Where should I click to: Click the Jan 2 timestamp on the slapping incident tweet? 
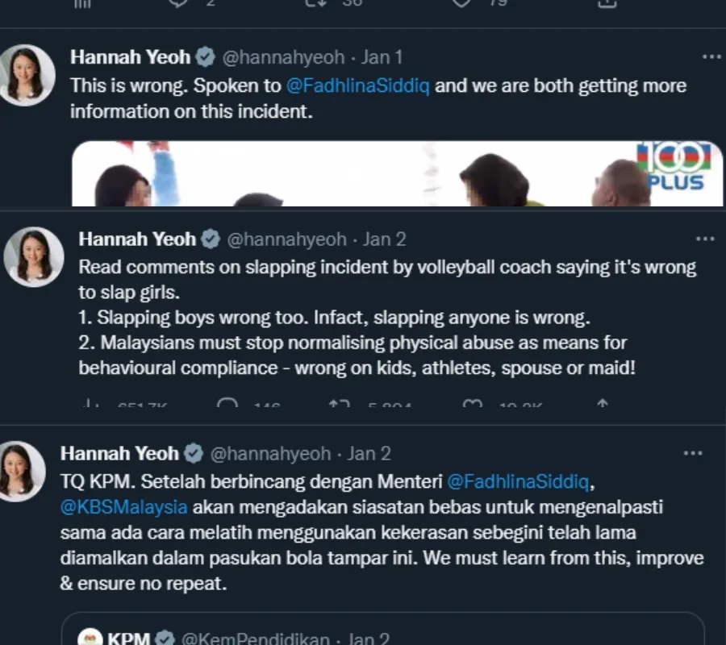click(384, 239)
